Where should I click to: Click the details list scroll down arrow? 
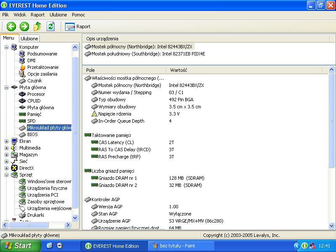332,226
